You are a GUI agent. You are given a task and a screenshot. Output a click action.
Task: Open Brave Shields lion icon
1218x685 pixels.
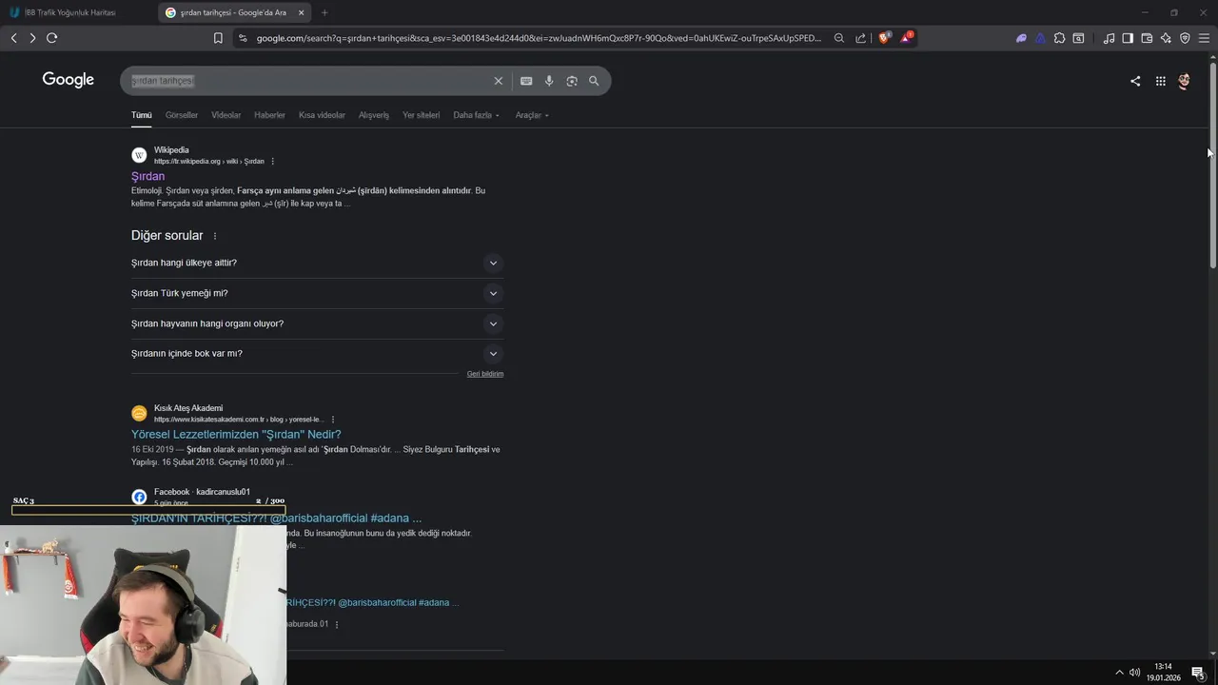click(x=885, y=38)
